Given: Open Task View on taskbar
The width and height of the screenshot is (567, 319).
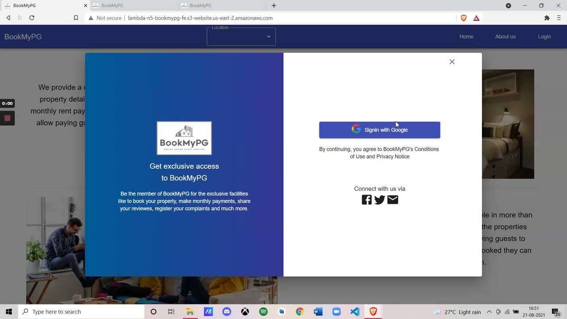Looking at the screenshot, I should [x=171, y=311].
